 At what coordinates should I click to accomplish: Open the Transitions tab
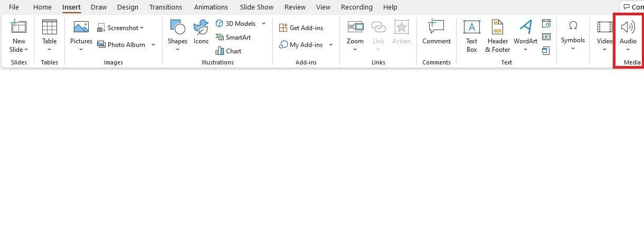click(x=165, y=7)
